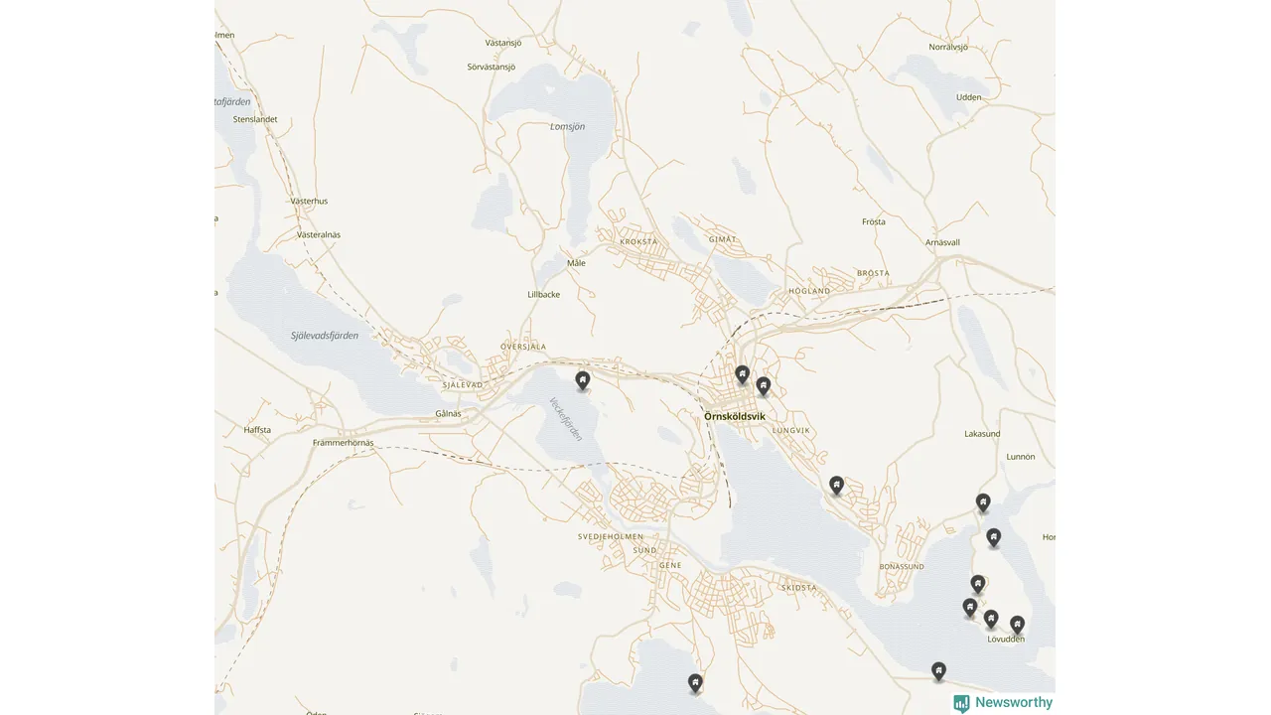The height and width of the screenshot is (715, 1271).
Task: Open house marker directly above-right of Lovudden label
Action: pos(1017,626)
